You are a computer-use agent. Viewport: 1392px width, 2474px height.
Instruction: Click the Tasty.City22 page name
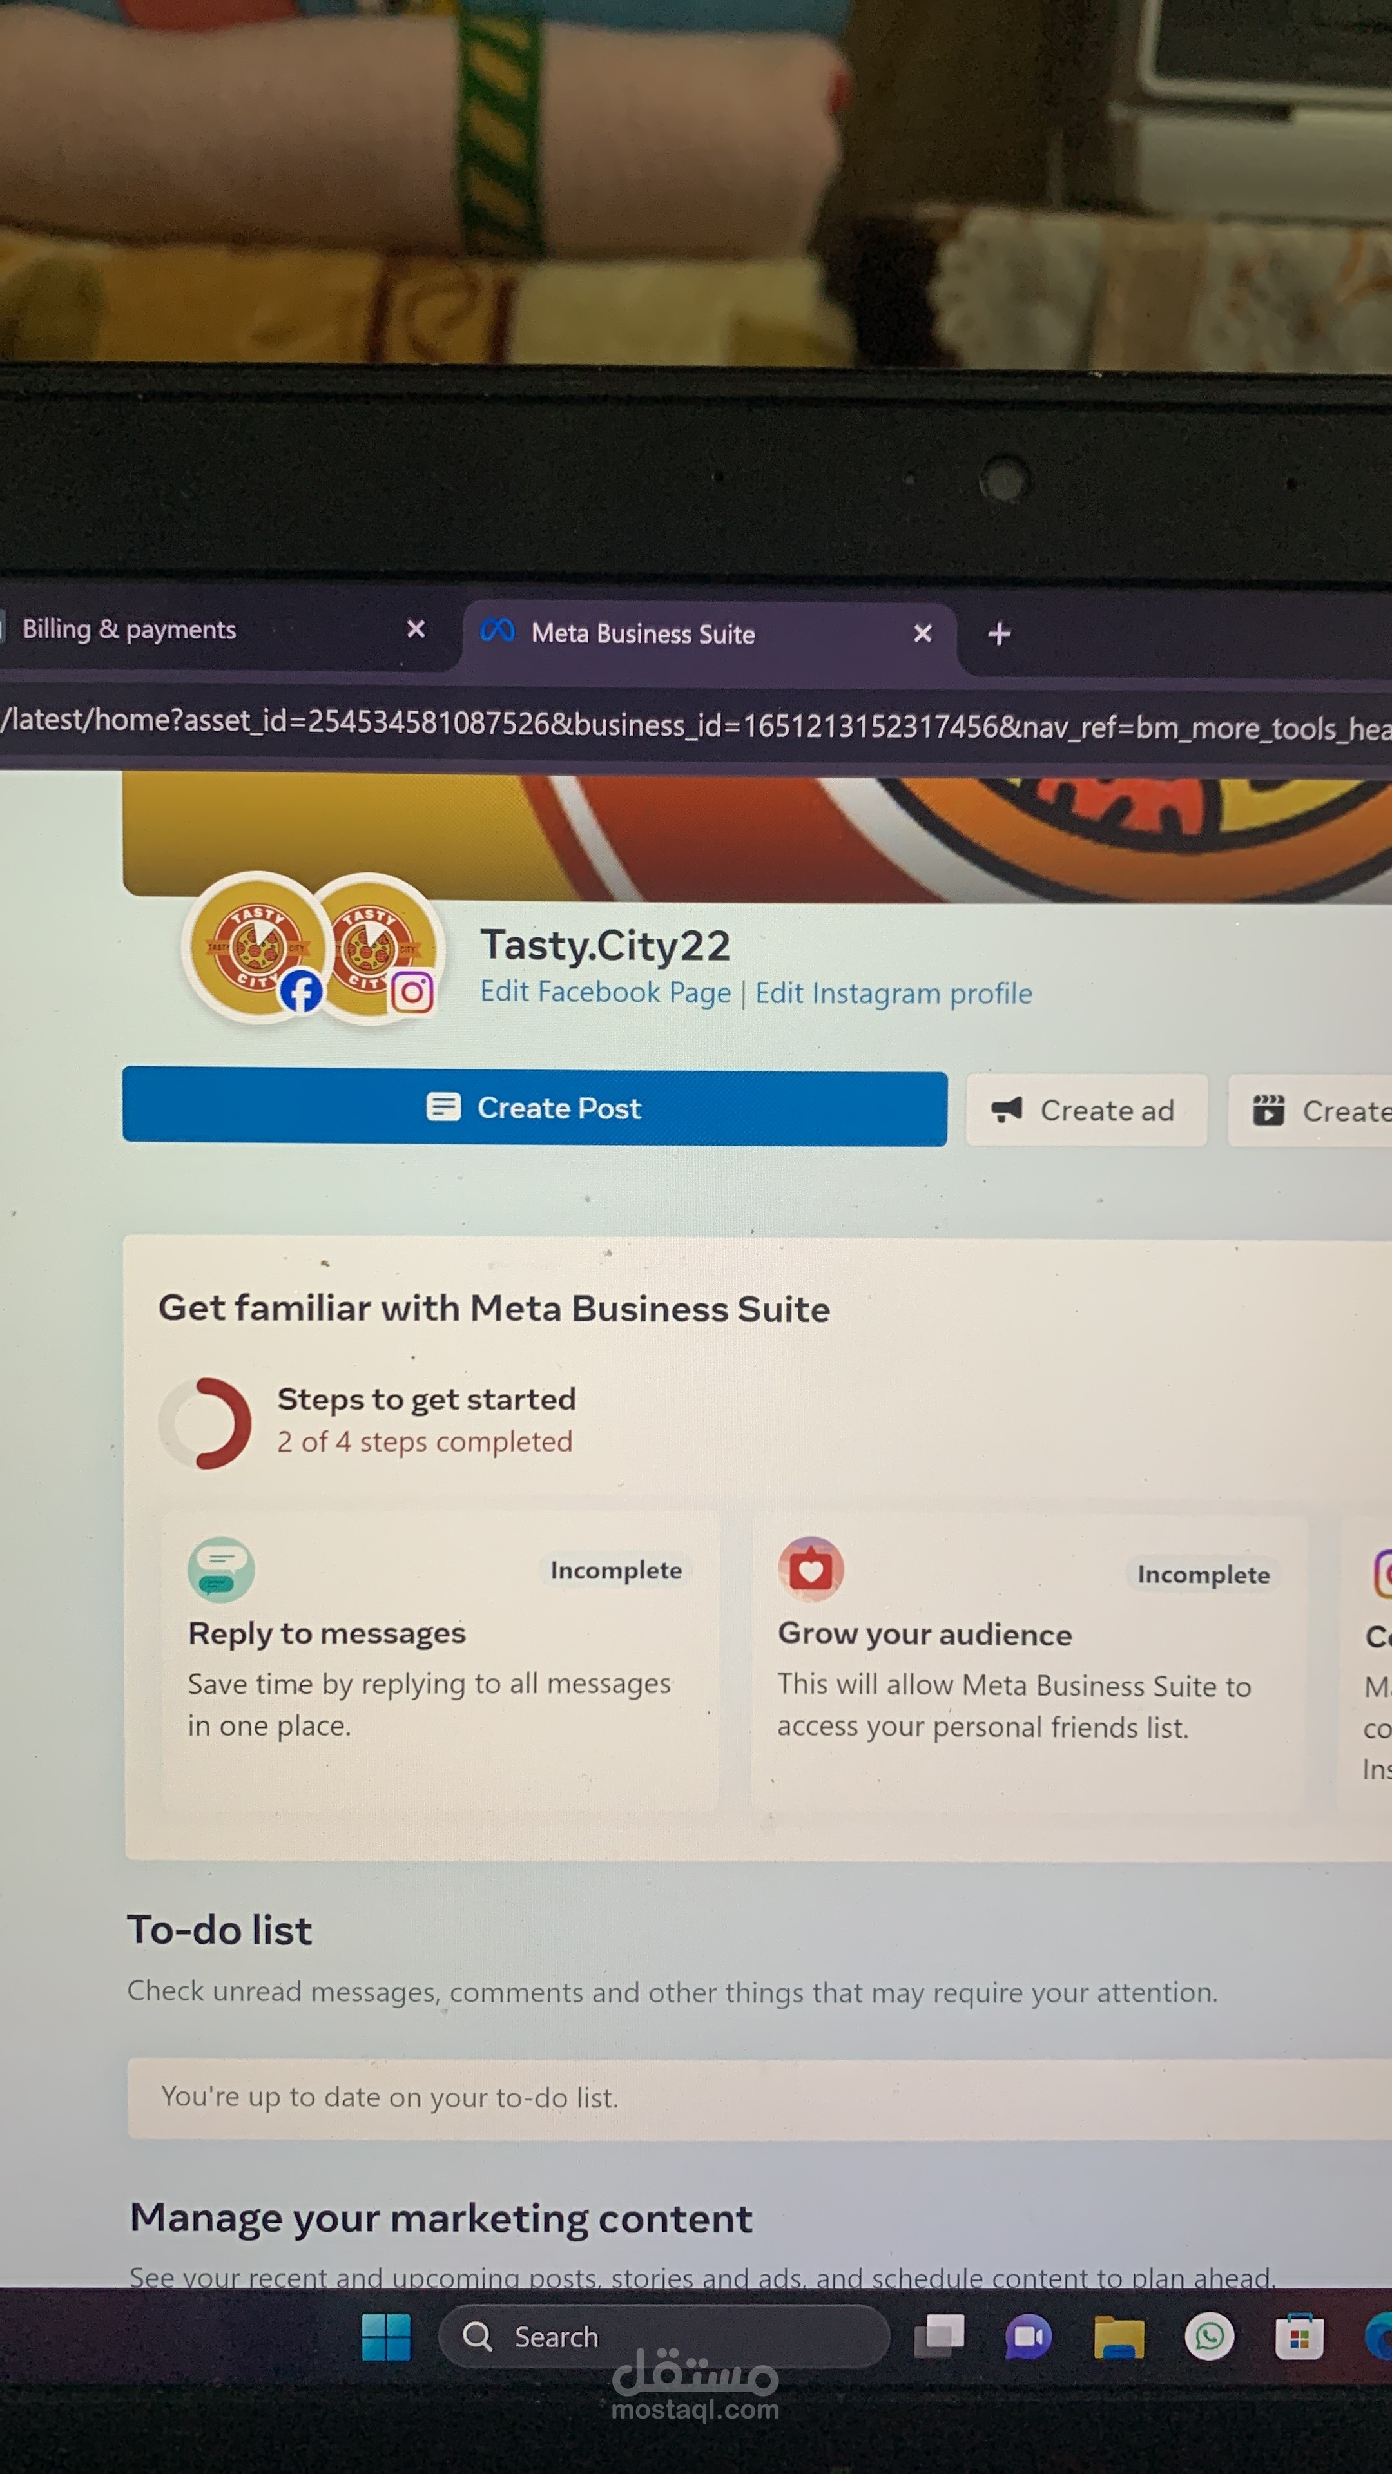[x=605, y=945]
